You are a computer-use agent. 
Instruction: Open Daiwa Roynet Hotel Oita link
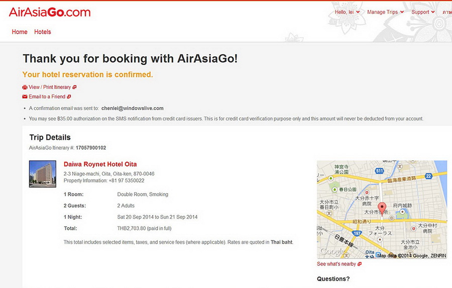tap(100, 164)
